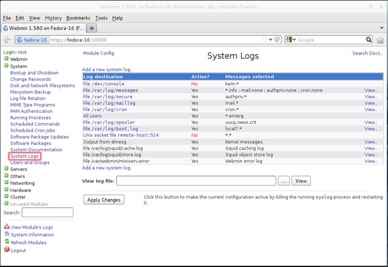Click the Logout power icon
This screenshot has height=267, width=388.
tap(7, 249)
